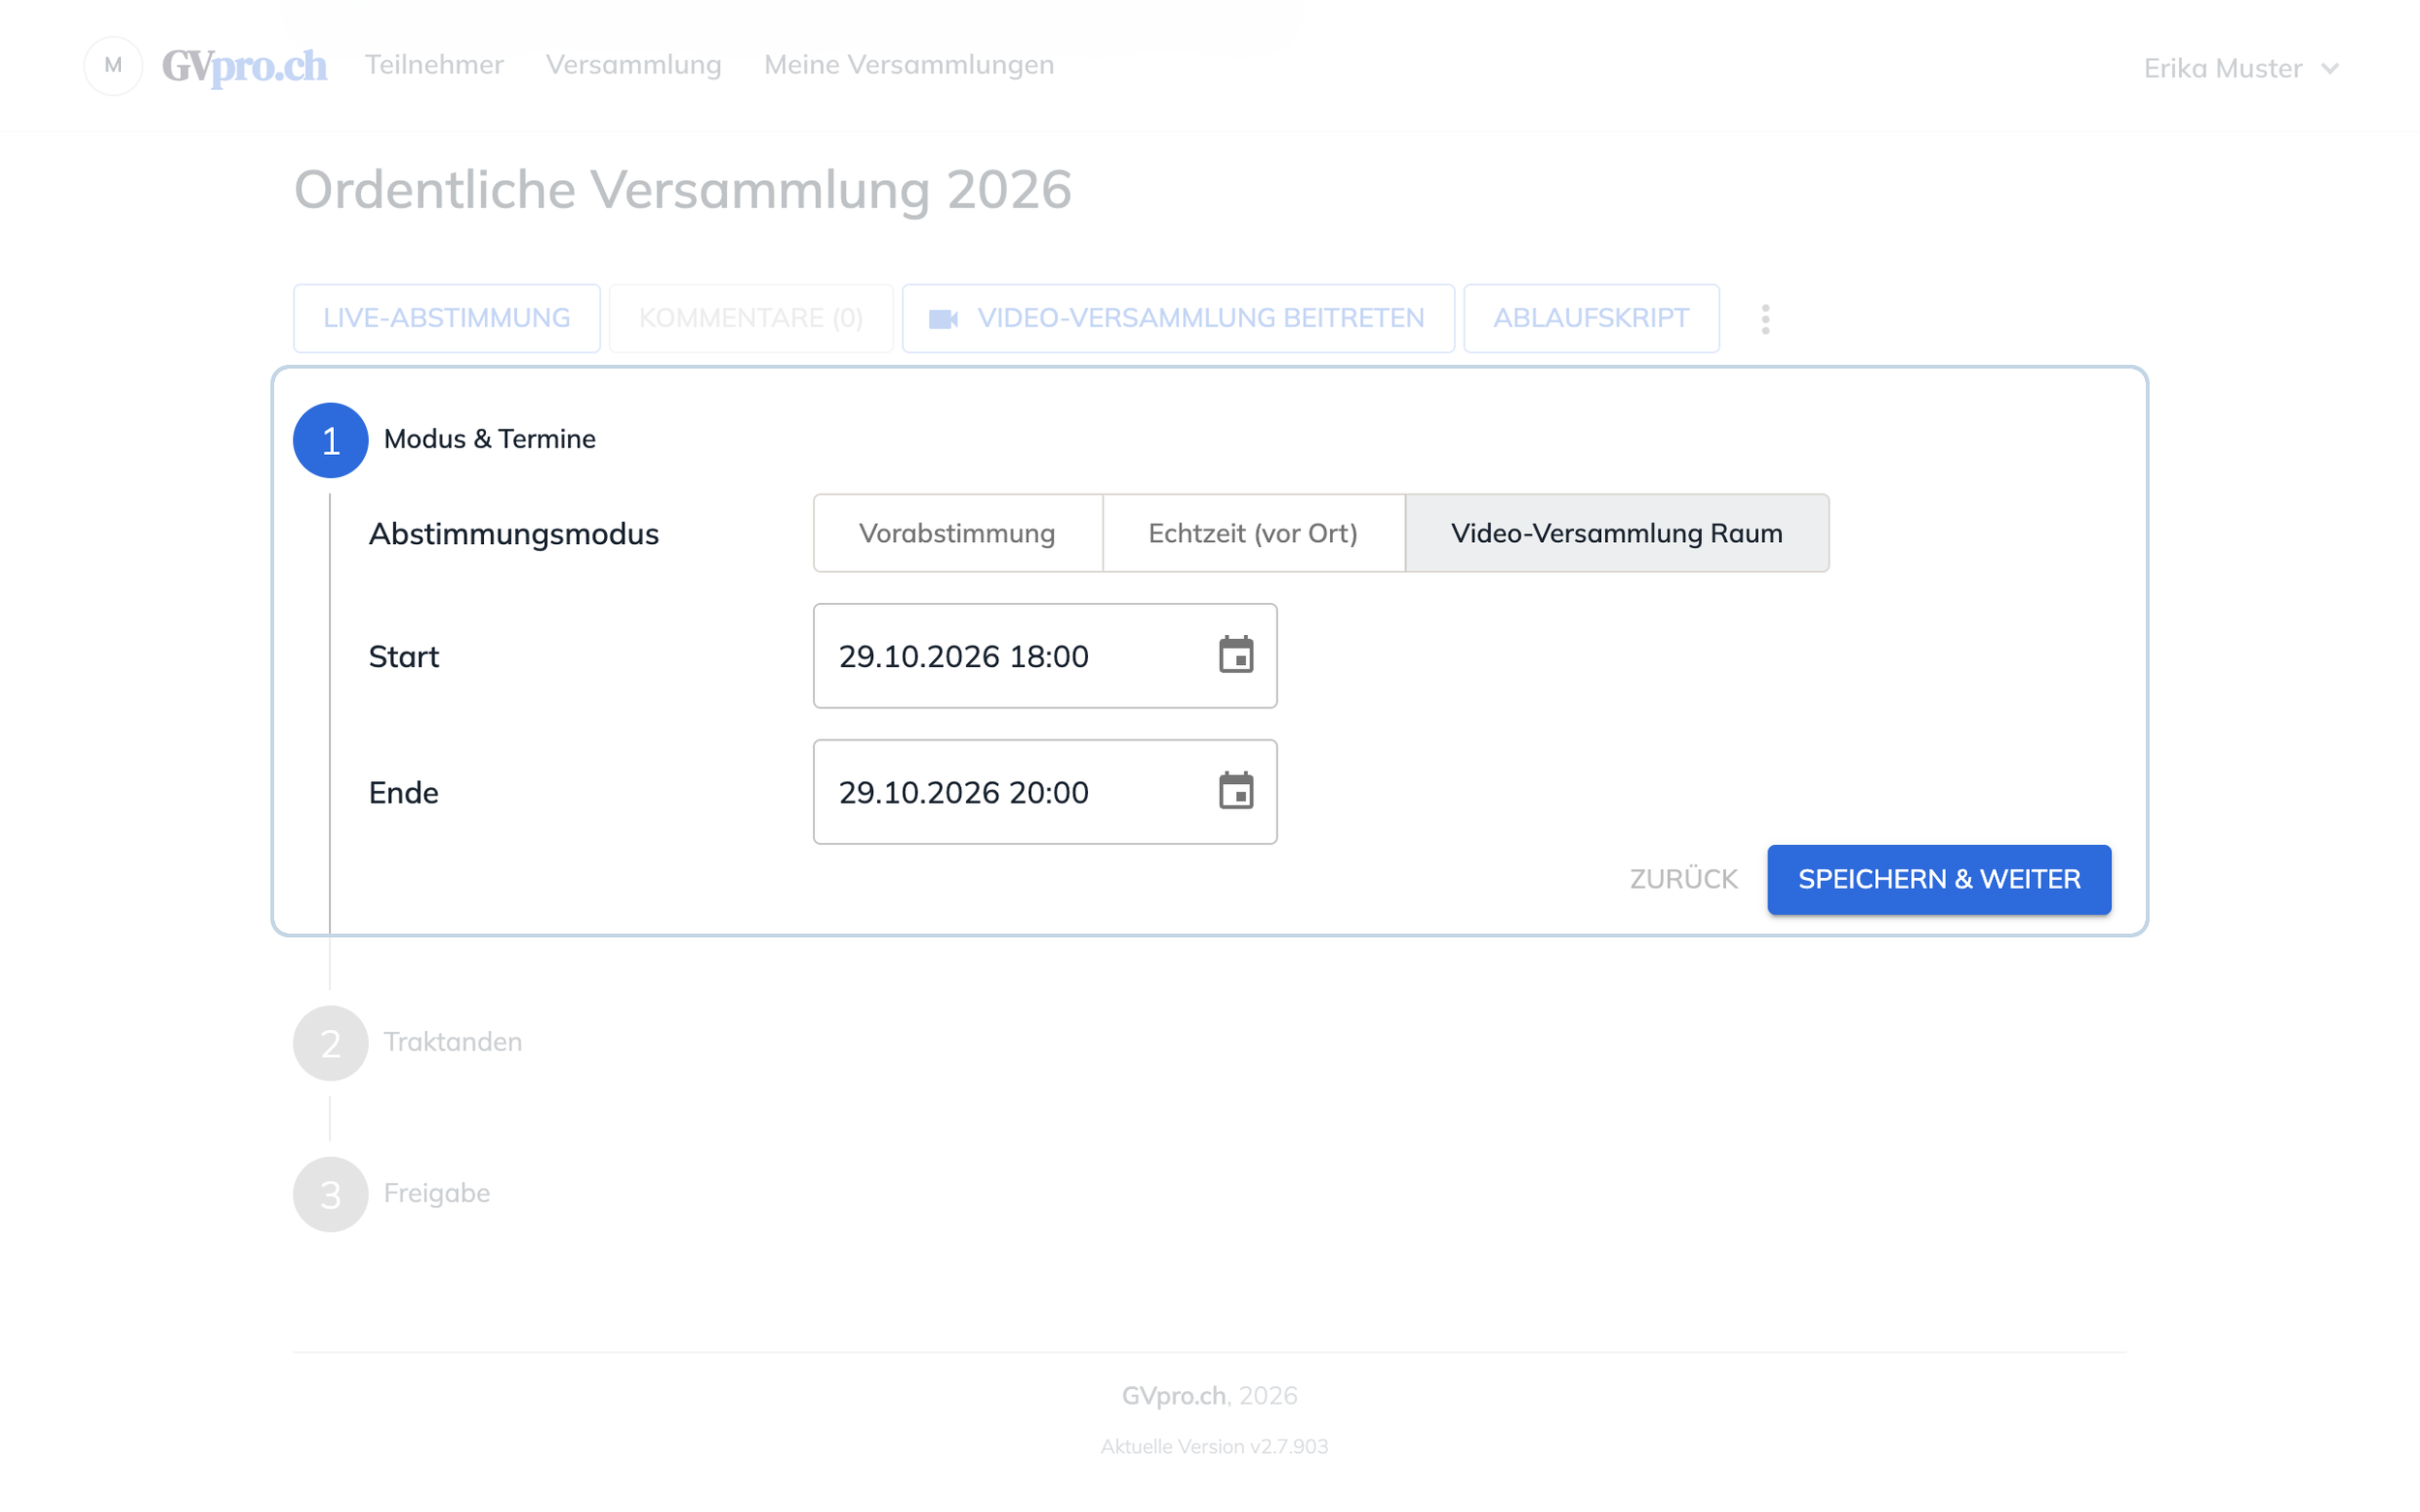Open the calendar picker for Start date
The height and width of the screenshot is (1512, 2420).
[1236, 655]
